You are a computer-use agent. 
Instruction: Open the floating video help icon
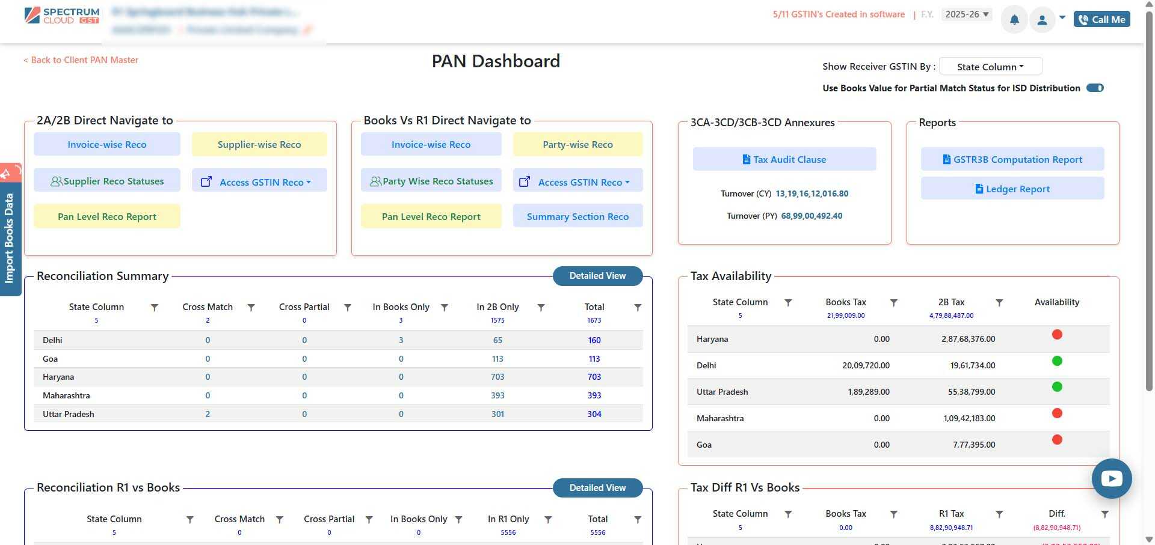(1112, 478)
